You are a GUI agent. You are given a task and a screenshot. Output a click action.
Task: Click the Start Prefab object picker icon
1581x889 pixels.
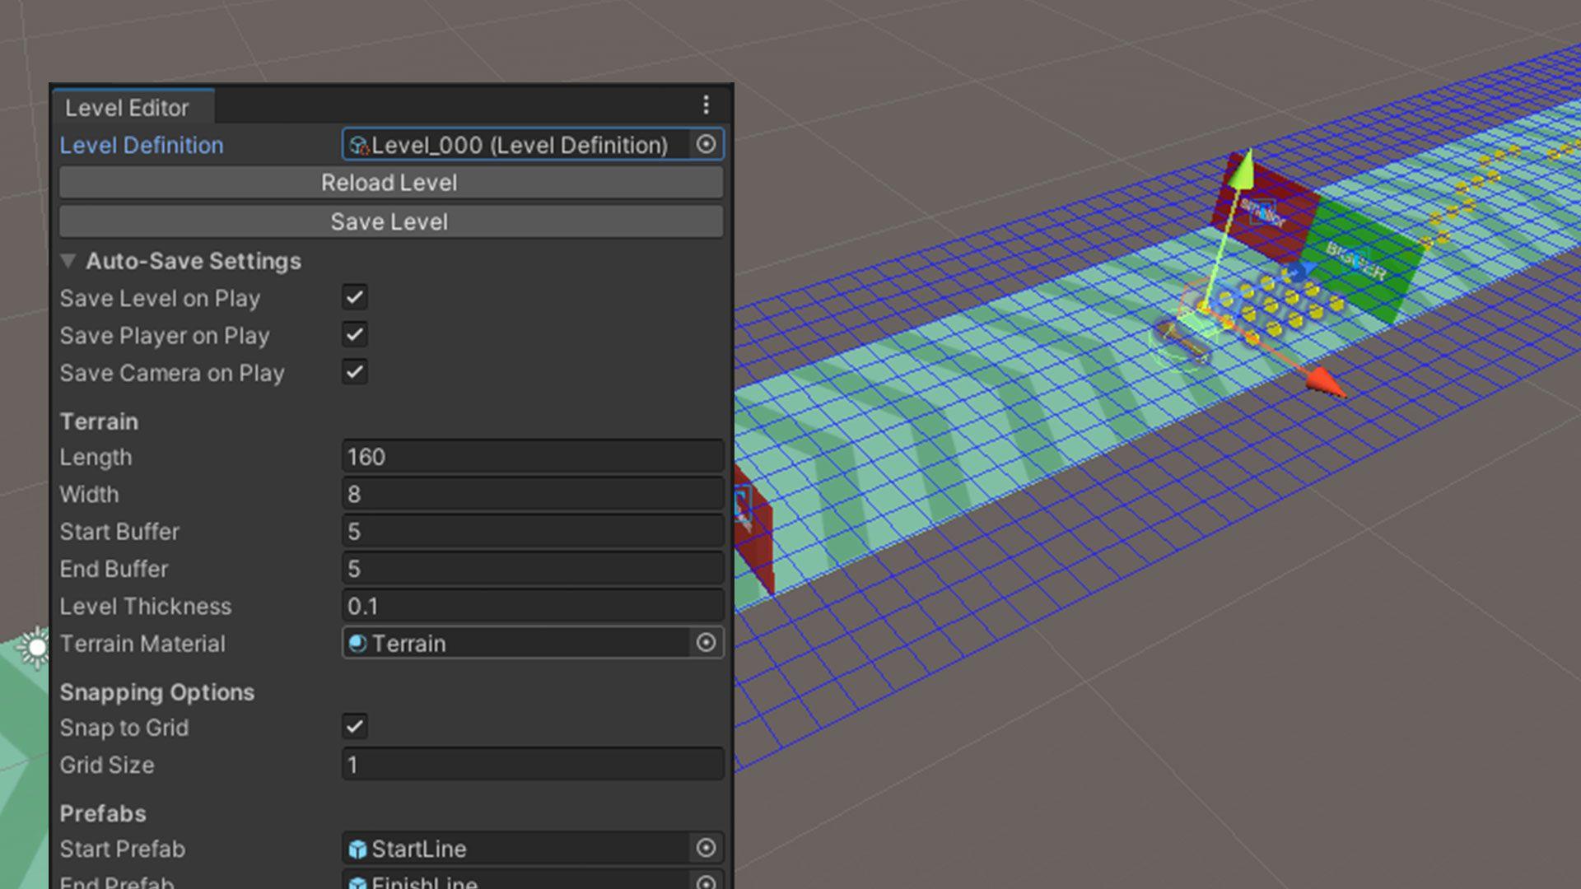[x=707, y=848]
